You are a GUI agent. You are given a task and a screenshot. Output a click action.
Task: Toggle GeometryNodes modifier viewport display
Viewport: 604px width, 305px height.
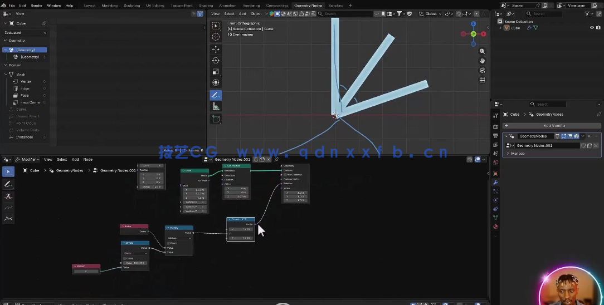pyautogui.click(x=570, y=136)
